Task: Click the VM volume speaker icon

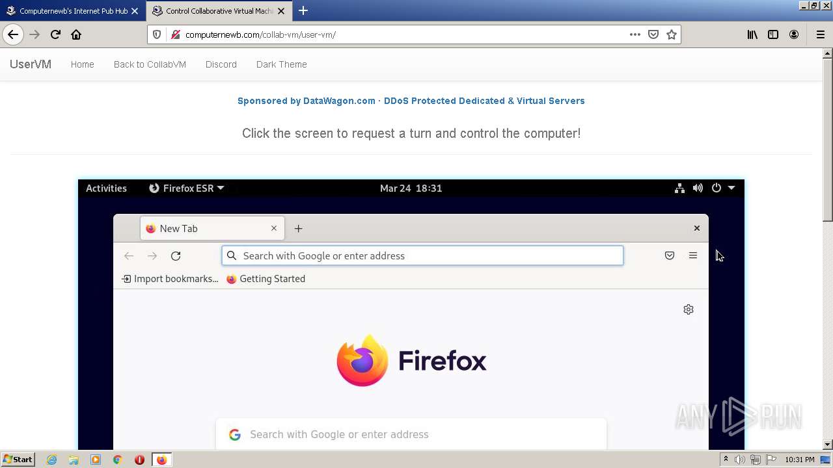Action: tap(698, 188)
